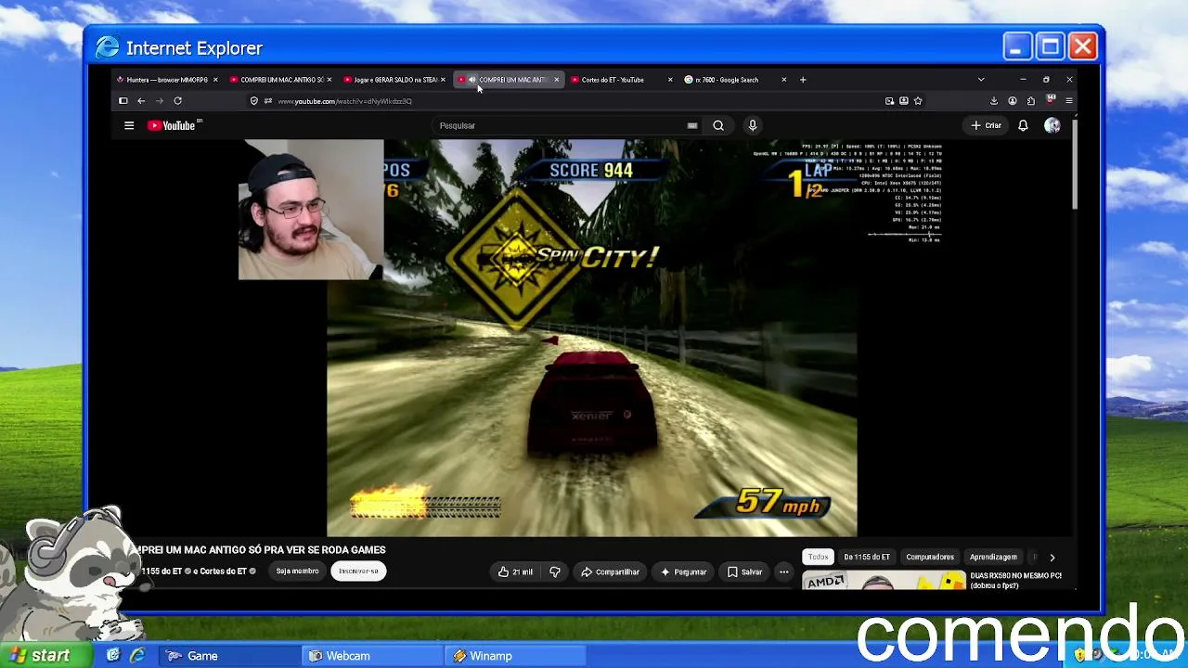Image resolution: width=1188 pixels, height=668 pixels.
Task: Open the browser main menu icon
Action: tap(1069, 101)
